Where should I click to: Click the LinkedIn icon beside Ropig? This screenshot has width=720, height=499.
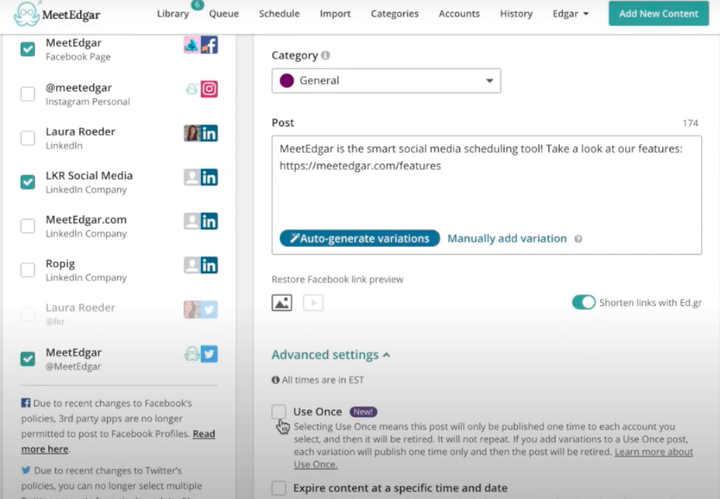[x=209, y=266]
